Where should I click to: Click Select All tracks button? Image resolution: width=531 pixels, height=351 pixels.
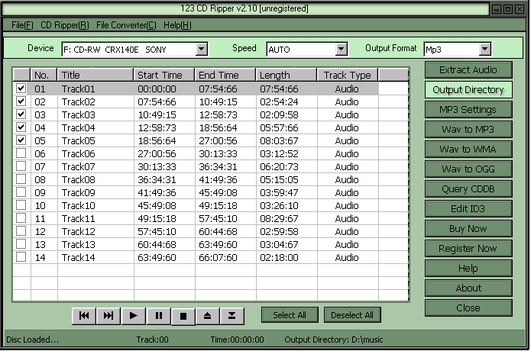click(x=290, y=315)
